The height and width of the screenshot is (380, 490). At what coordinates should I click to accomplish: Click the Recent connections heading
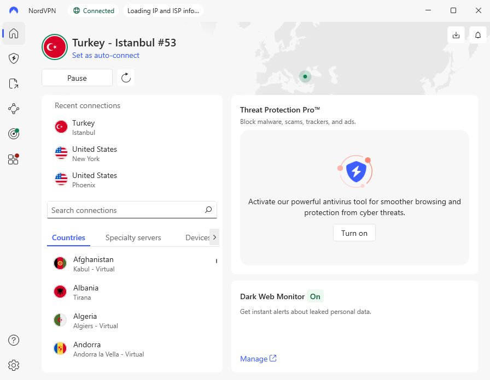(x=87, y=105)
